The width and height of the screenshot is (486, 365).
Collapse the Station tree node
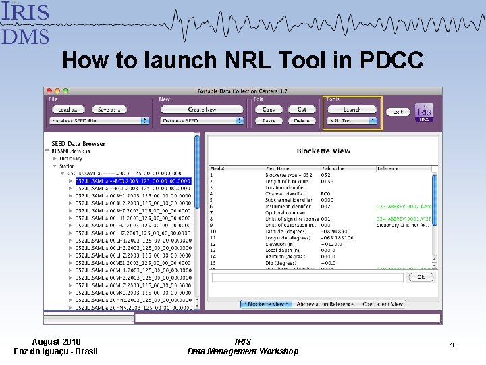pos(55,166)
